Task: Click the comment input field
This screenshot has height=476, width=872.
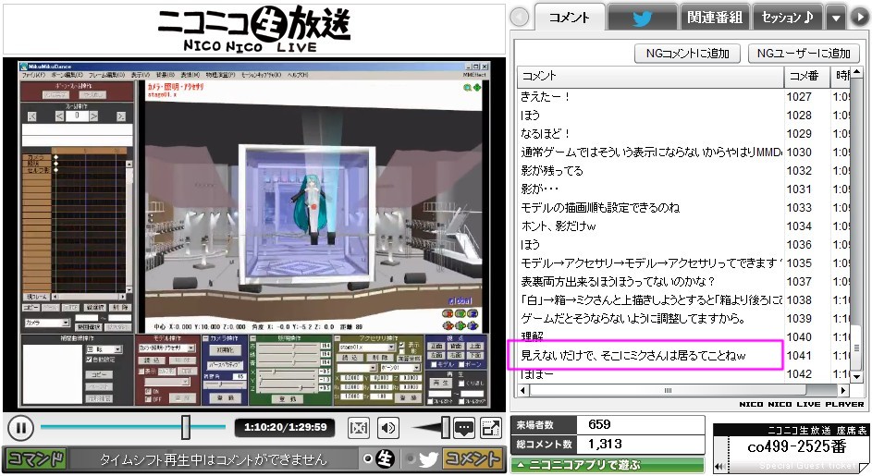Action: [213, 459]
